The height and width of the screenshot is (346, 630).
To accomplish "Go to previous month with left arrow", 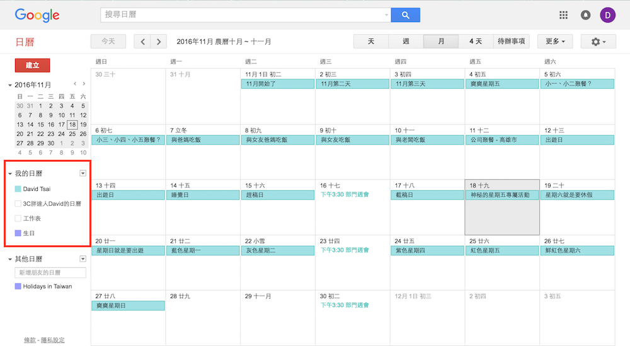I will point(143,42).
